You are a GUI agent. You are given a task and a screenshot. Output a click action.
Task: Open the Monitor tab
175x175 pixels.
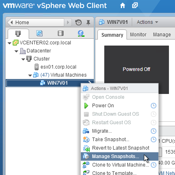[138, 35]
